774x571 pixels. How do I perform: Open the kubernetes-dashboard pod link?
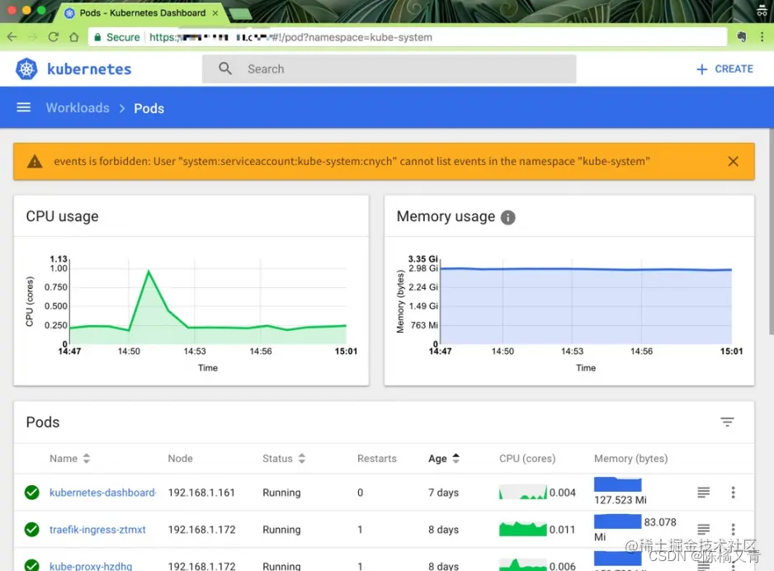(102, 493)
